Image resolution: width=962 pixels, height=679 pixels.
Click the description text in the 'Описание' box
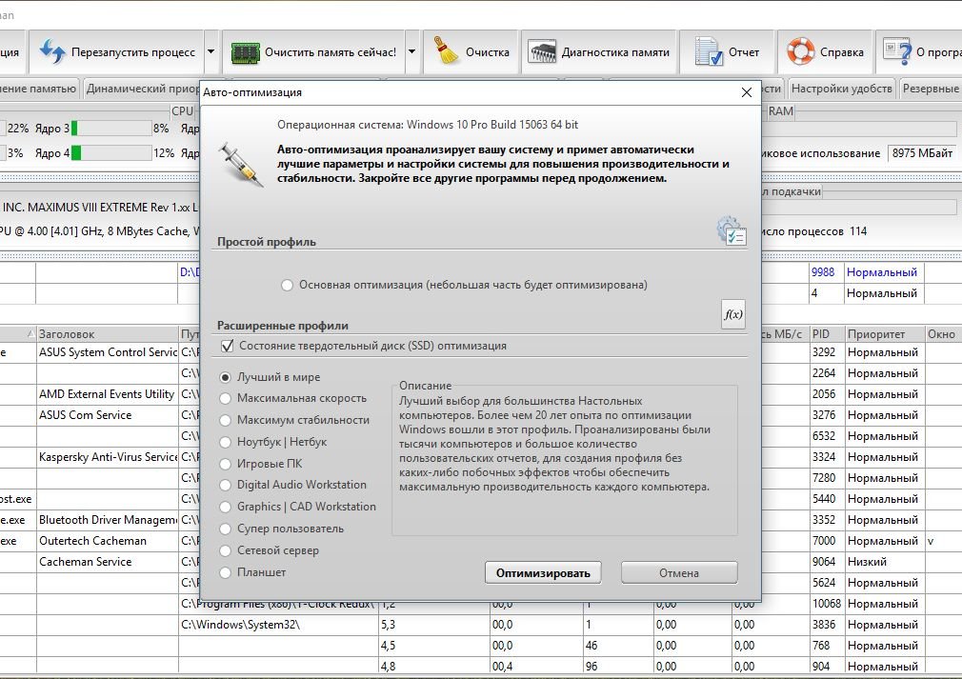coord(554,444)
